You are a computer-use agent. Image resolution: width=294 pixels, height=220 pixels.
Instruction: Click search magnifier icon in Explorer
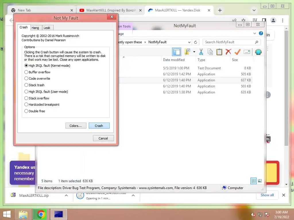coord(256,42)
